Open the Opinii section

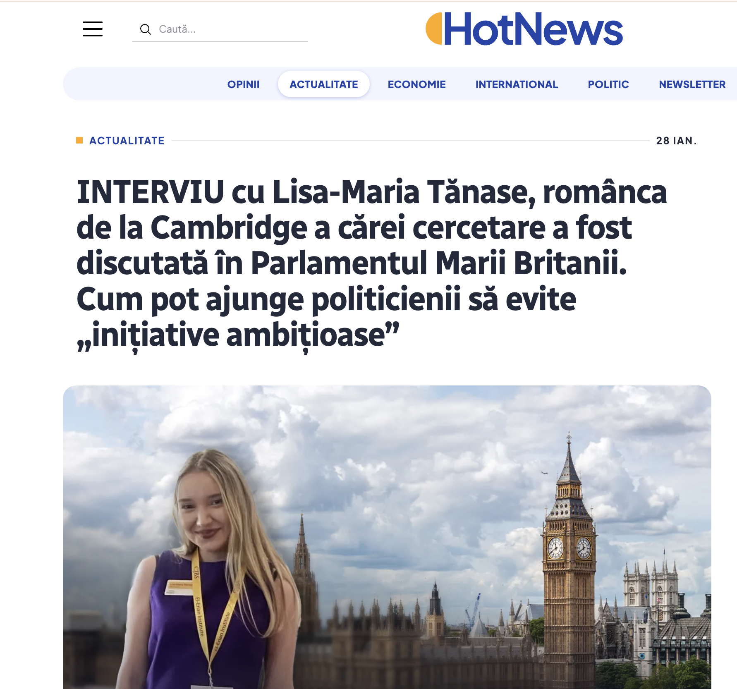(x=243, y=84)
